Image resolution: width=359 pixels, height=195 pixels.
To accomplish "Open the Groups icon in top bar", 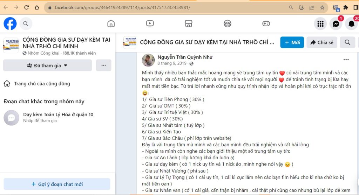I will (227, 23).
